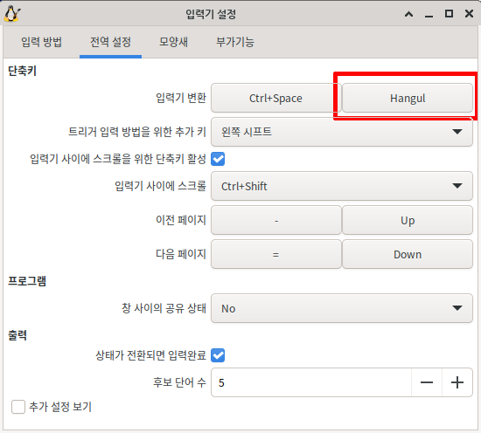Expand the Ctrl+Shift scroll dropdown
The height and width of the screenshot is (433, 481).
342,186
